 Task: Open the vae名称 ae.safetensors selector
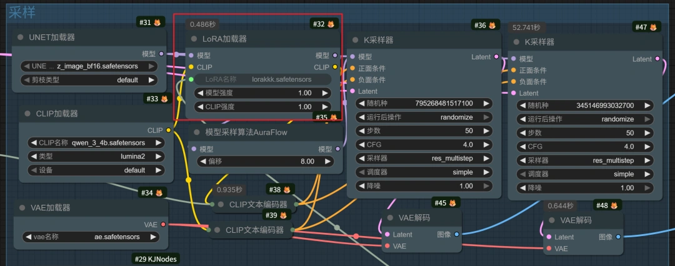pyautogui.click(x=90, y=237)
